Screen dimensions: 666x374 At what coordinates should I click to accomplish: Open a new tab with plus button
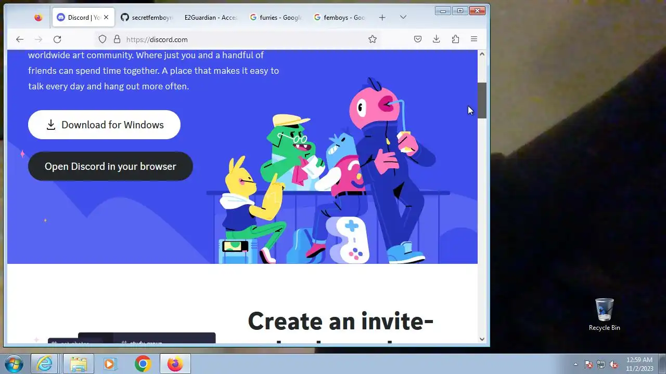[x=382, y=17]
